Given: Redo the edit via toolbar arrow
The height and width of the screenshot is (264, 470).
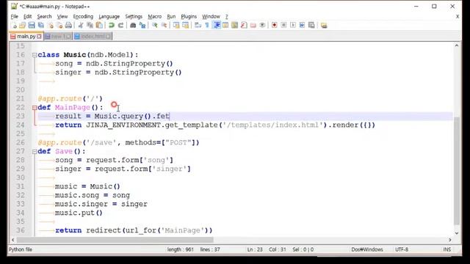Looking at the screenshot, I should point(120,26).
